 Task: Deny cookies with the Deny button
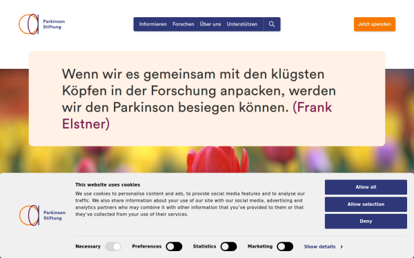[366, 222]
